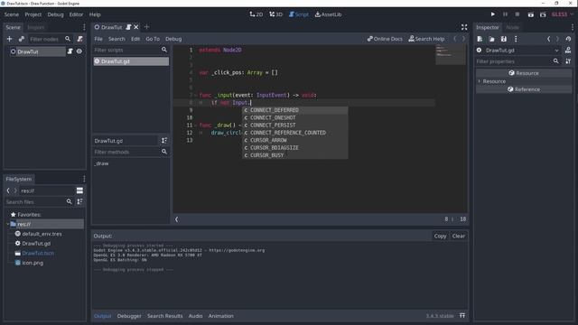Open the Animation bottom panel
The height and width of the screenshot is (325, 578).
tap(220, 316)
